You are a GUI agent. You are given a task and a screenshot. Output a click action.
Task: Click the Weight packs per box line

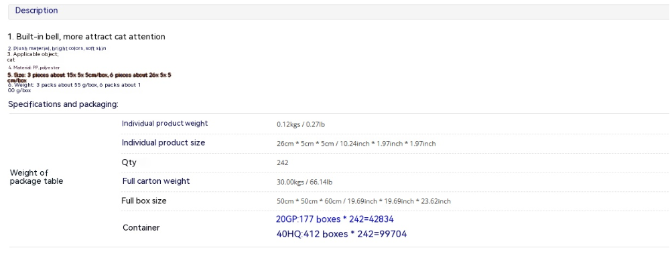pyautogui.click(x=74, y=88)
